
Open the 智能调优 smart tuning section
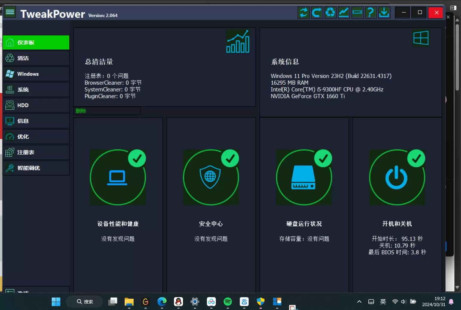36,168
